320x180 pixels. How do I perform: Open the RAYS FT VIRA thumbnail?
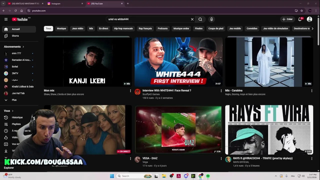(x=269, y=130)
